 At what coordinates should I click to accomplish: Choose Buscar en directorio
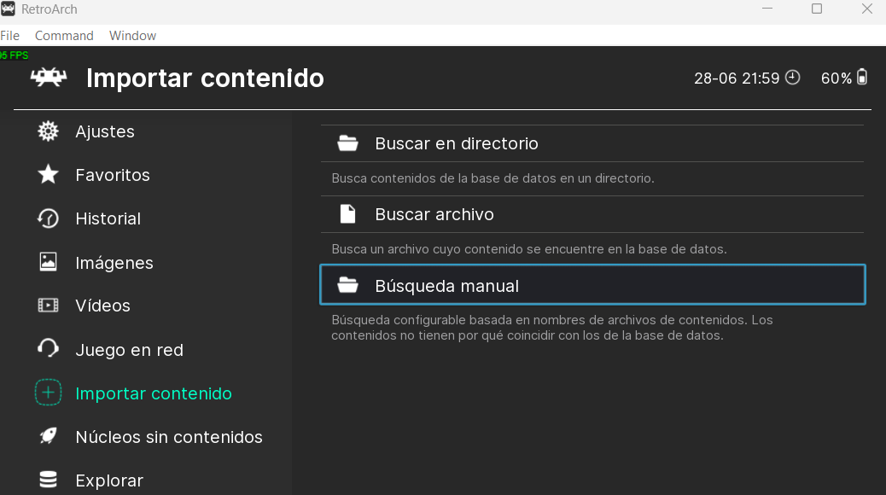tap(592, 143)
